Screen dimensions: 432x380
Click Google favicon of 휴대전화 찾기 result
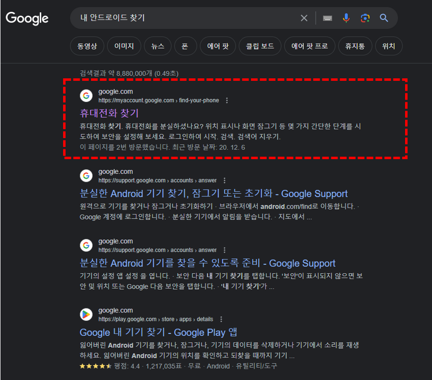pyautogui.click(x=86, y=95)
